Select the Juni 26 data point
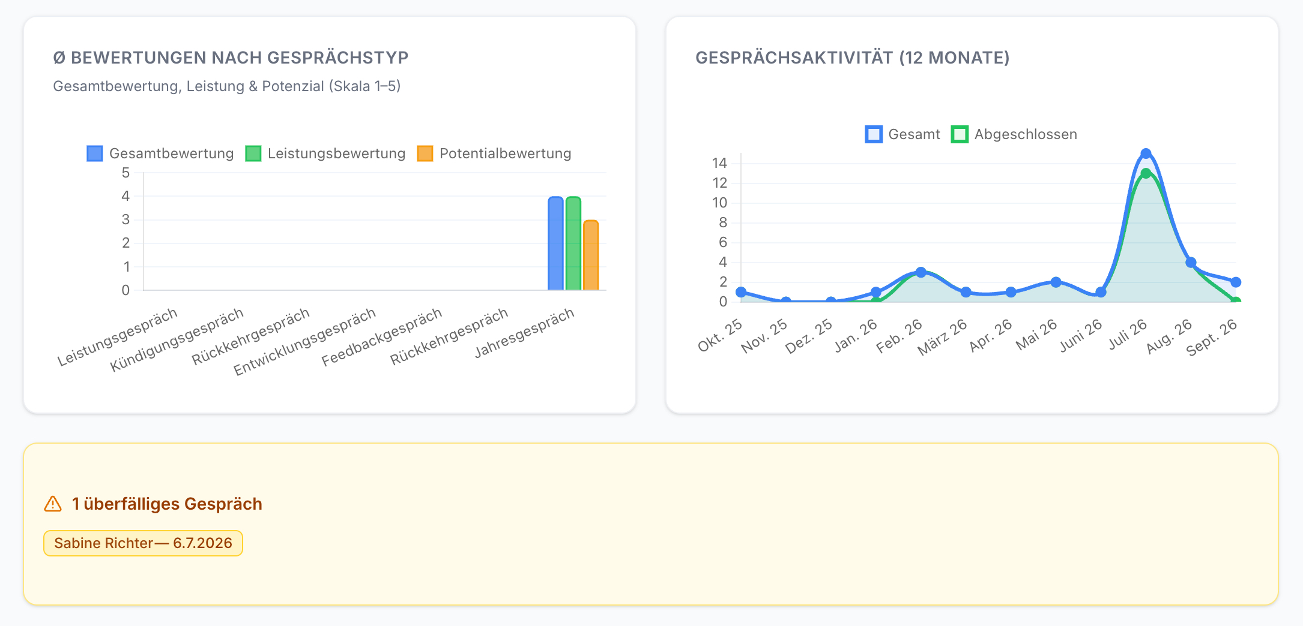This screenshot has height=626, width=1303. pyautogui.click(x=1101, y=292)
